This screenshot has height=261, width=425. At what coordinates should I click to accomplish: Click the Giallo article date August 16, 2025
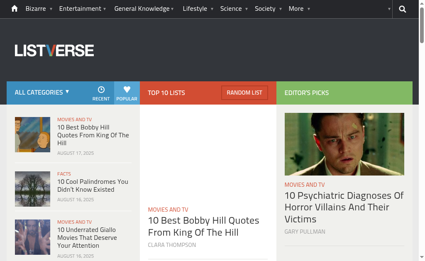(x=76, y=256)
